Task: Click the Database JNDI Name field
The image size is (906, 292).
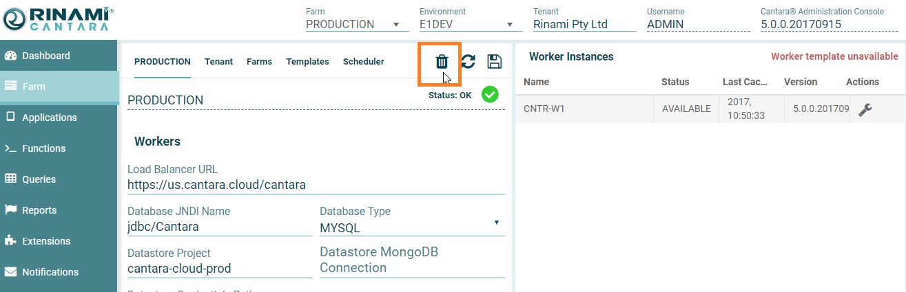Action: (x=219, y=227)
